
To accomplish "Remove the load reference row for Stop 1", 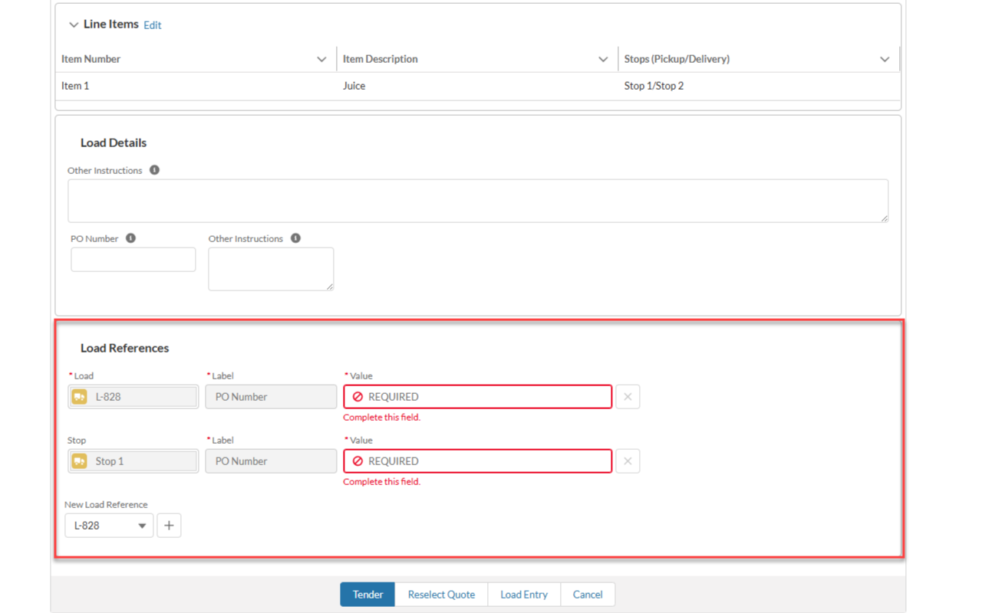I will coord(628,461).
